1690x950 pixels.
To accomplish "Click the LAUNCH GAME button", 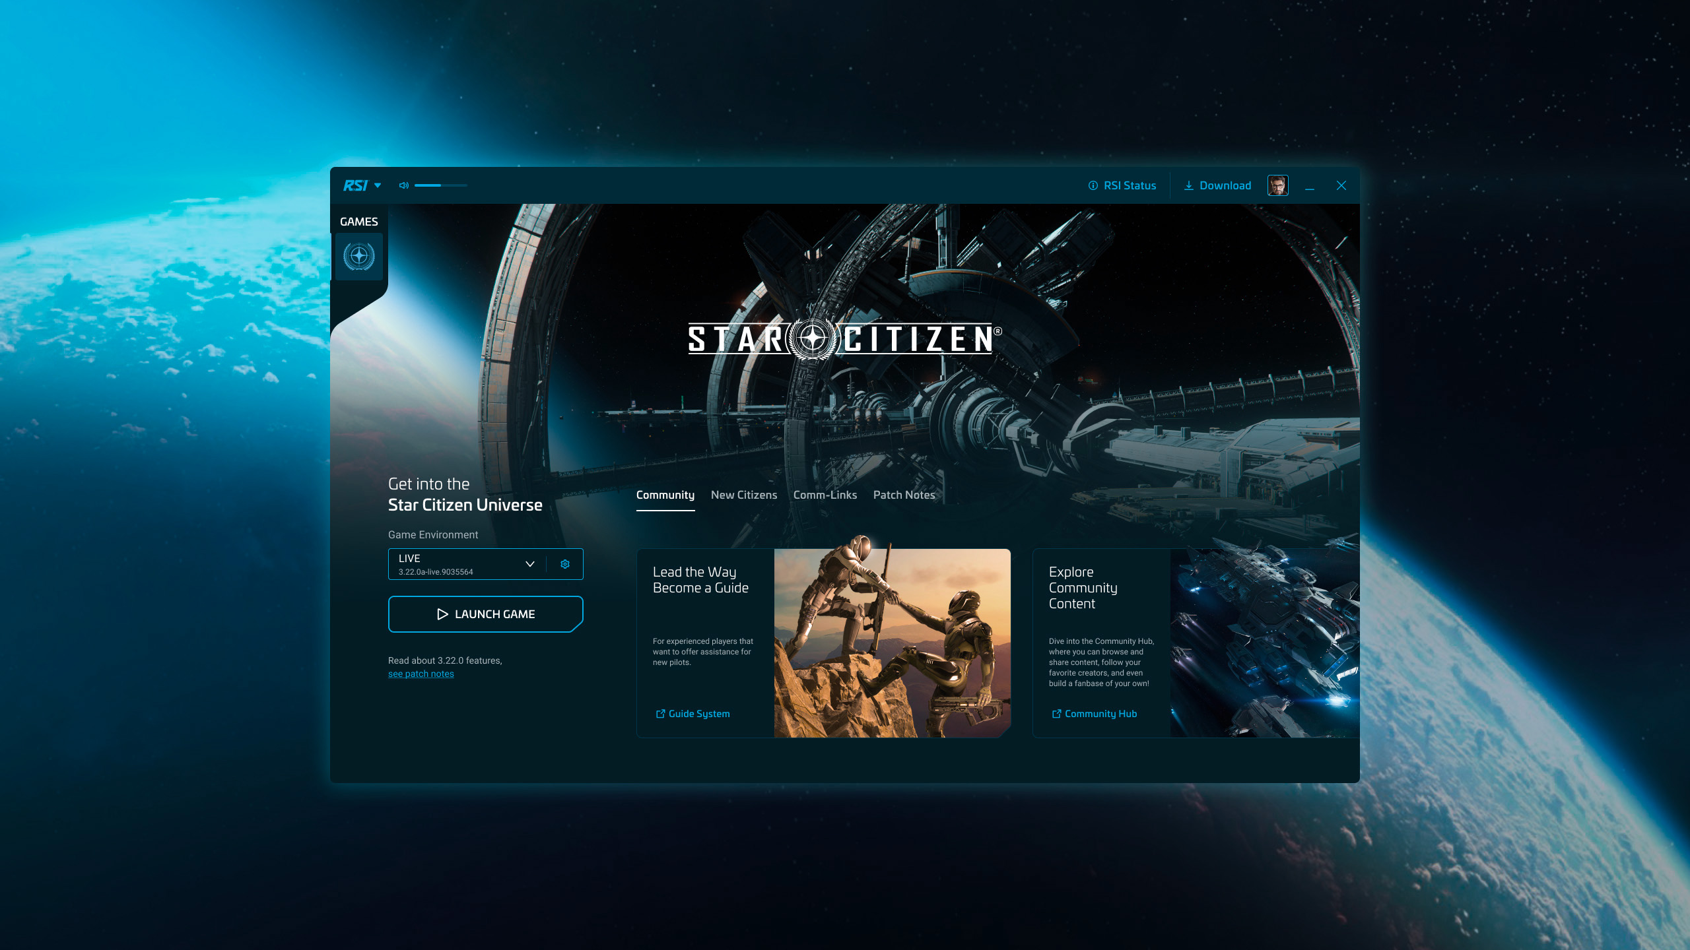I will click(x=485, y=614).
